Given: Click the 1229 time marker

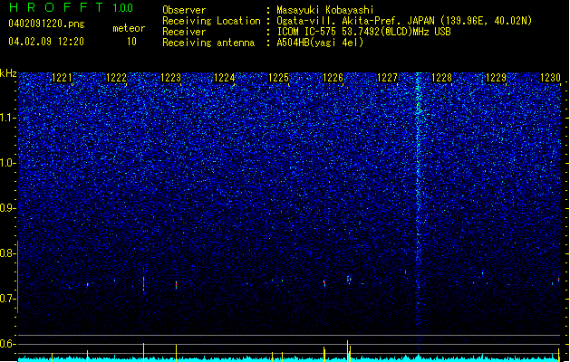Looking at the screenshot, I should click(497, 78).
